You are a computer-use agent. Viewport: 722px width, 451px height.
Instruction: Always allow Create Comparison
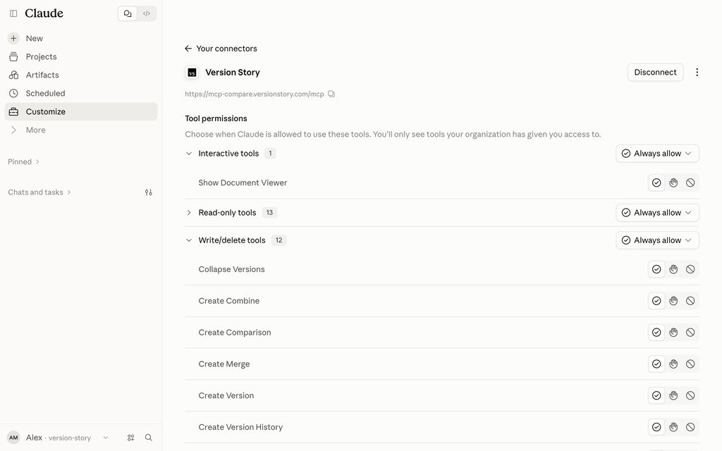coord(656,333)
